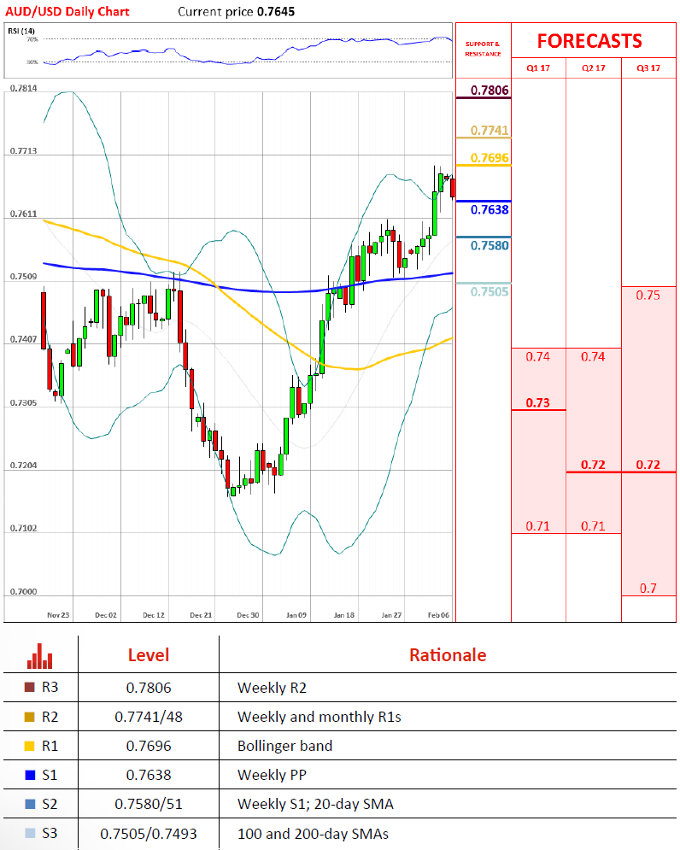The width and height of the screenshot is (680, 850).
Task: Click the 0.7814 price axis label
Action: [x=23, y=88]
